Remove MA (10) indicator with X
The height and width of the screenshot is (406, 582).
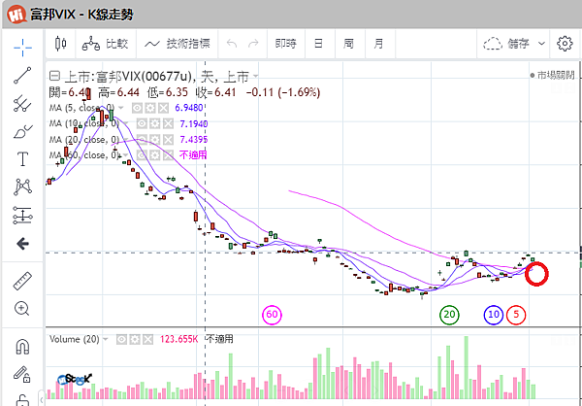[x=168, y=123]
